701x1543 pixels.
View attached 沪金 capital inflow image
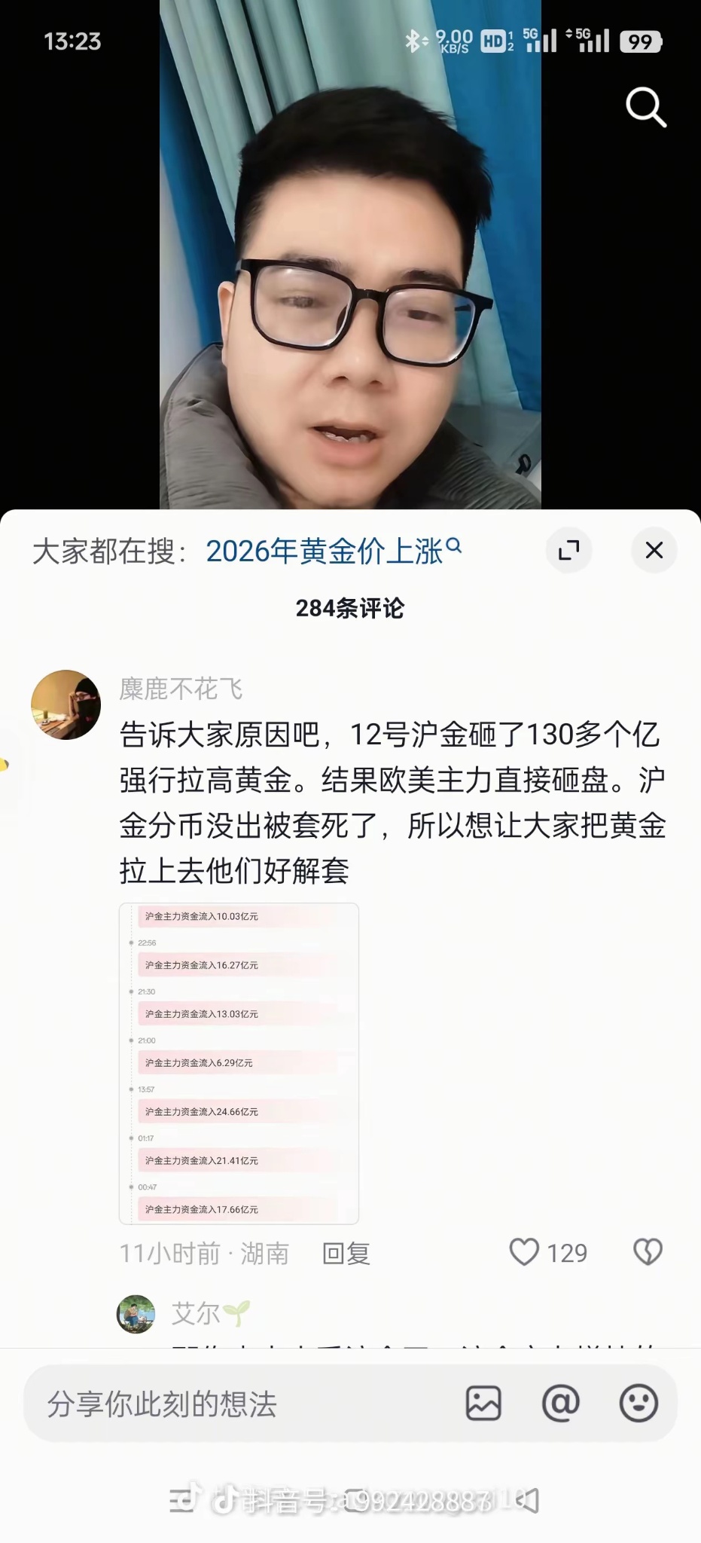239,1063
